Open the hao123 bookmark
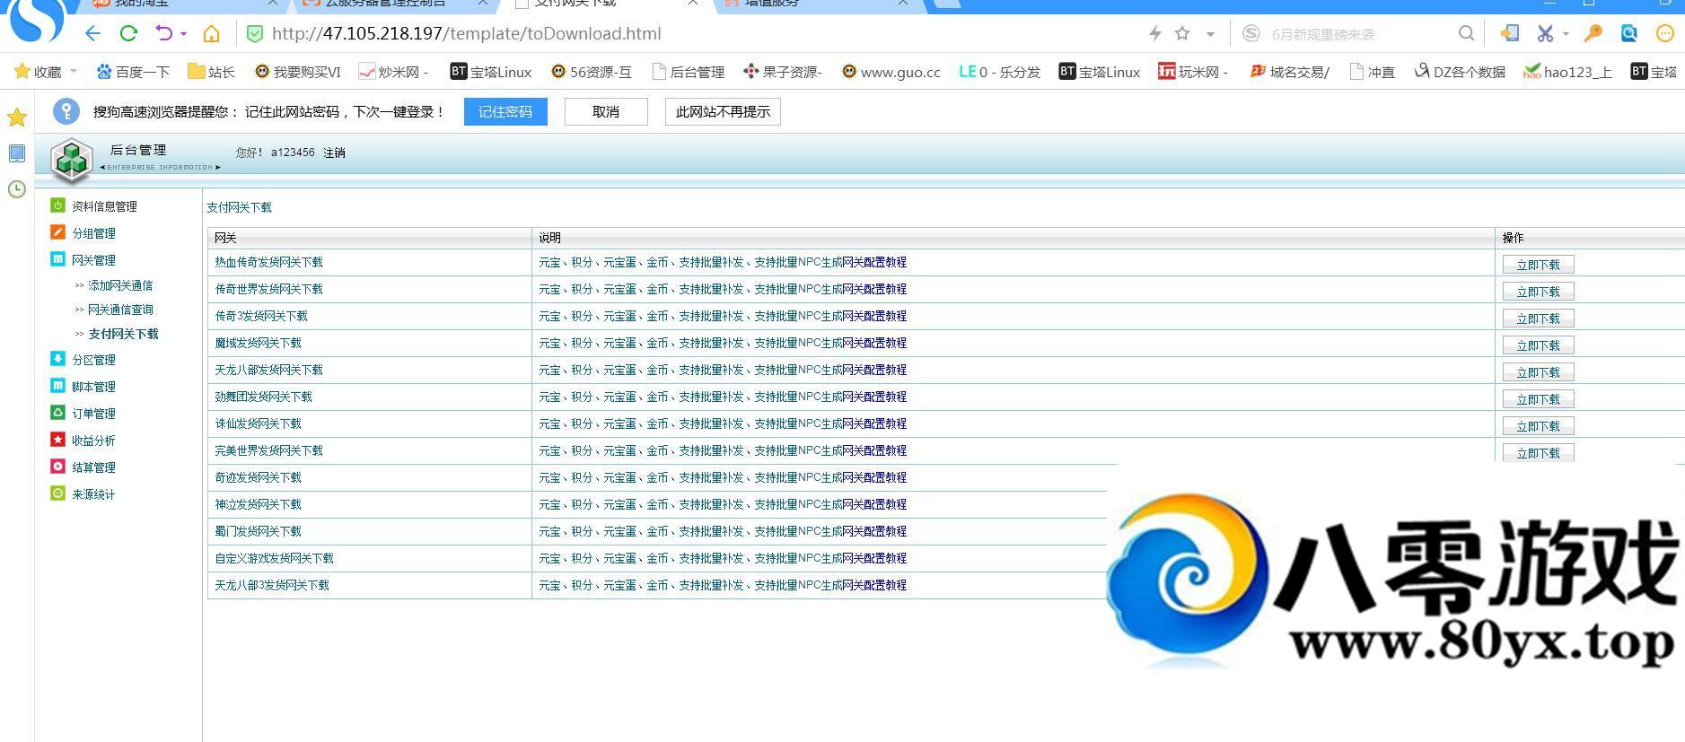 coord(1567,72)
